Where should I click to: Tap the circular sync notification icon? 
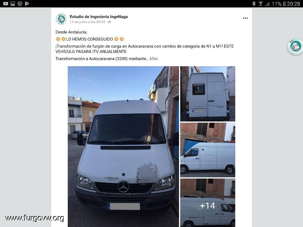click(x=20, y=4)
